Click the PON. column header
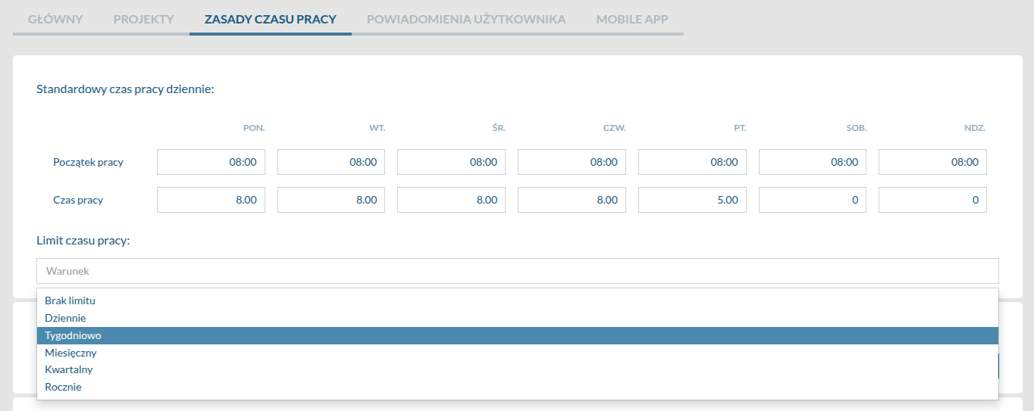The height and width of the screenshot is (411, 1034). (x=254, y=128)
